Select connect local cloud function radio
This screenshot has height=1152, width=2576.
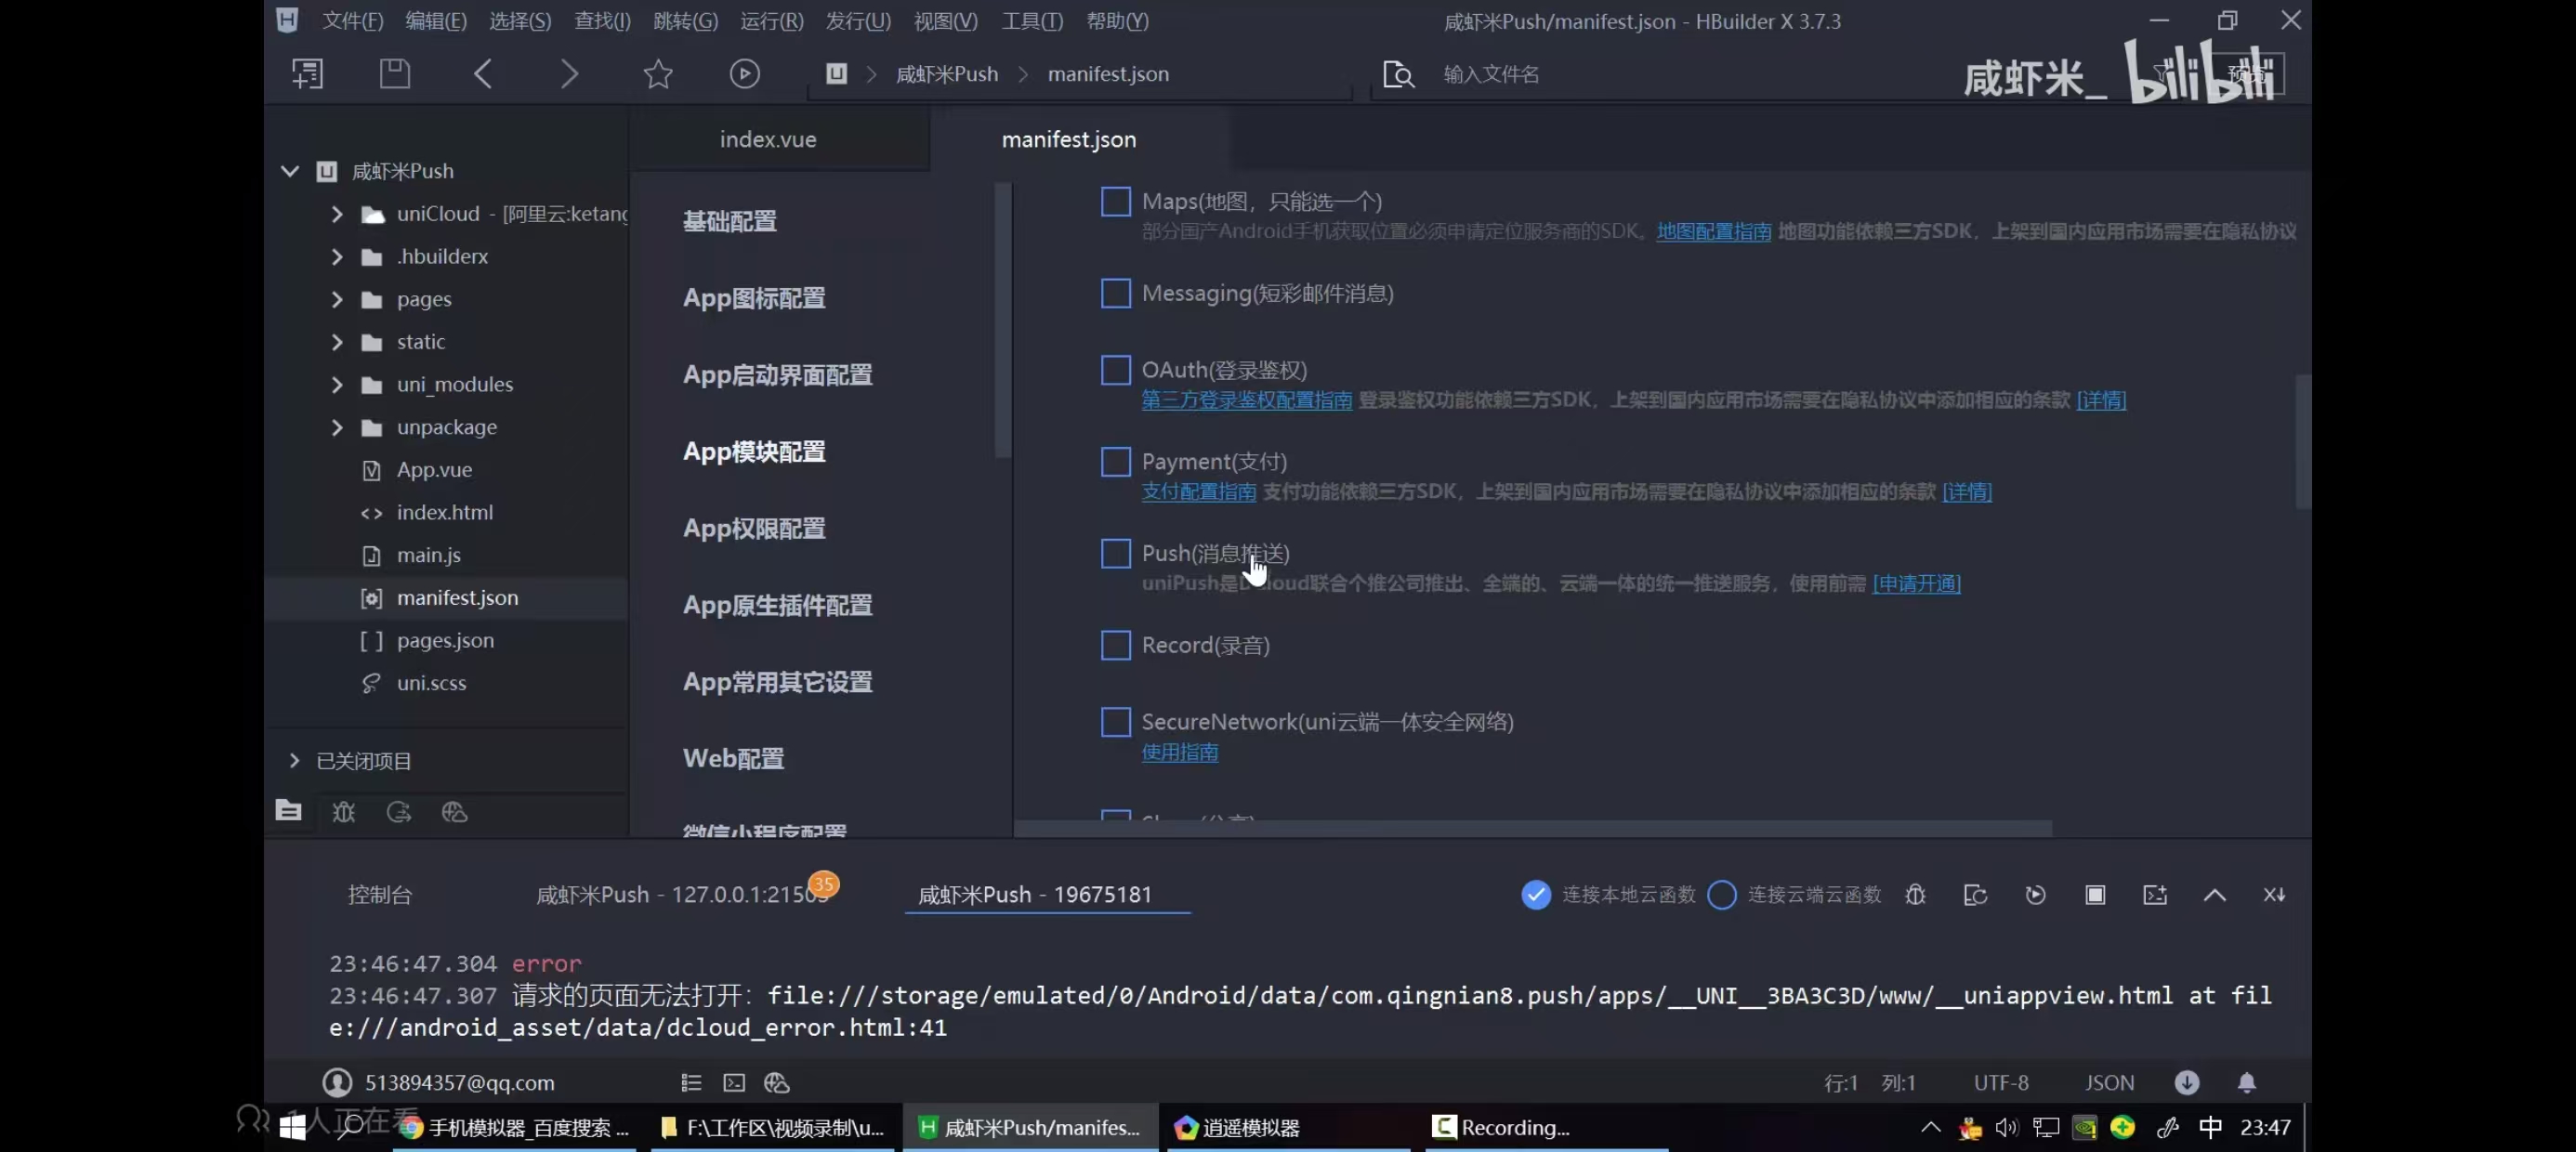(x=1536, y=895)
